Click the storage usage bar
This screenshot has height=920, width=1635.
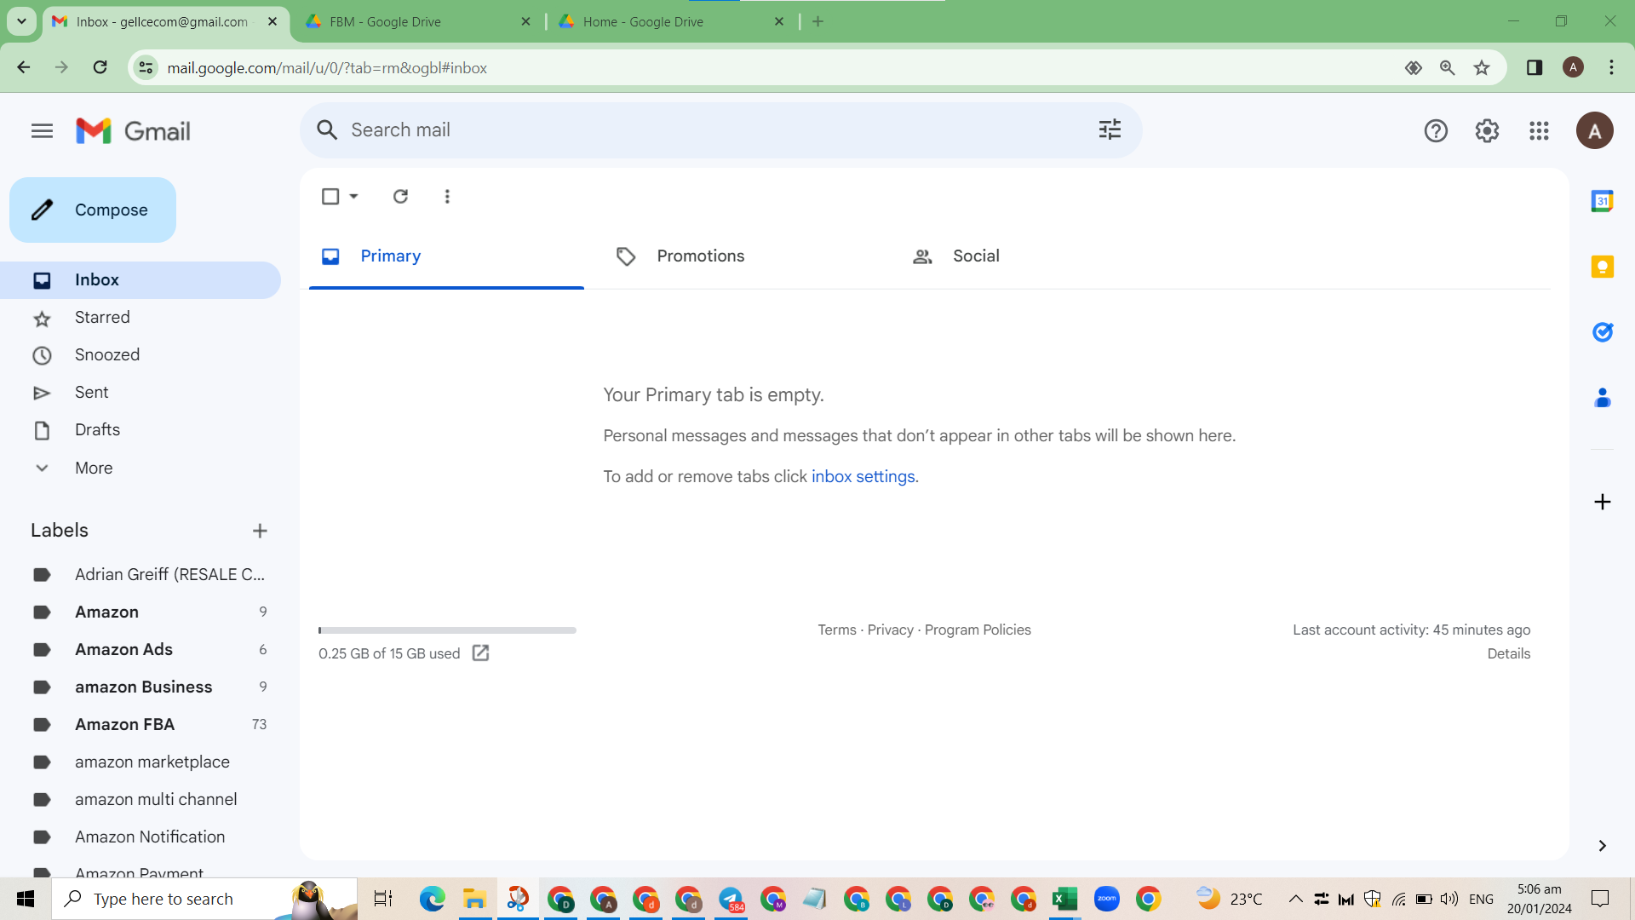pyautogui.click(x=447, y=630)
